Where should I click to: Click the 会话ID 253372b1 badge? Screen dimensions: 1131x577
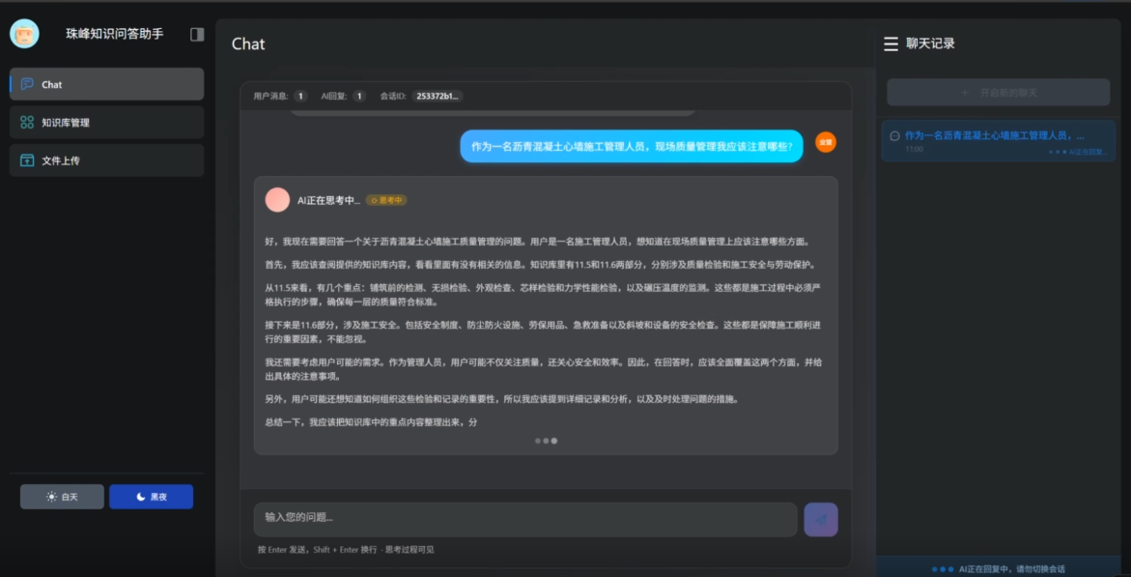[x=438, y=96]
